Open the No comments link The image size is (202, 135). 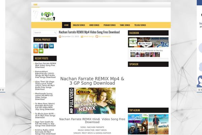click(104, 36)
